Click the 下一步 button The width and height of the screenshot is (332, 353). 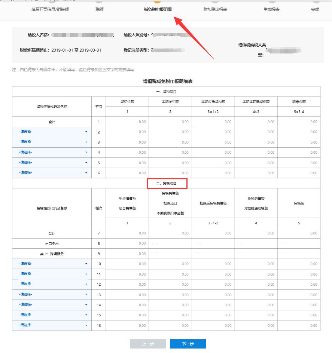[188, 344]
